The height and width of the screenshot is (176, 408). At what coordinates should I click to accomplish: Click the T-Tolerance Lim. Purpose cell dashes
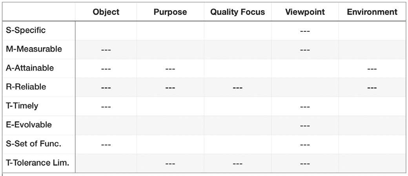[170, 164]
